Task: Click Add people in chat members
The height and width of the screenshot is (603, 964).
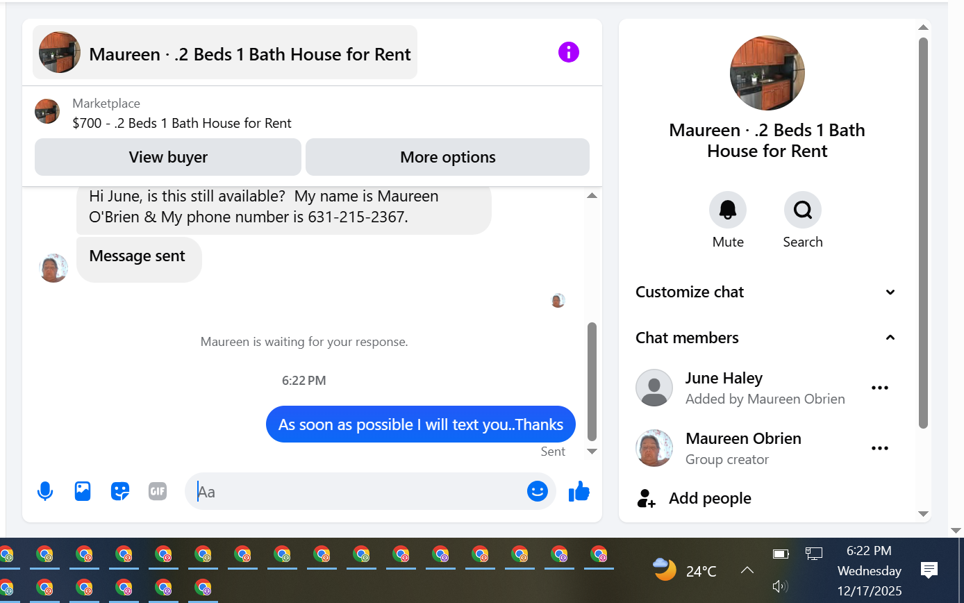Action: (x=710, y=498)
